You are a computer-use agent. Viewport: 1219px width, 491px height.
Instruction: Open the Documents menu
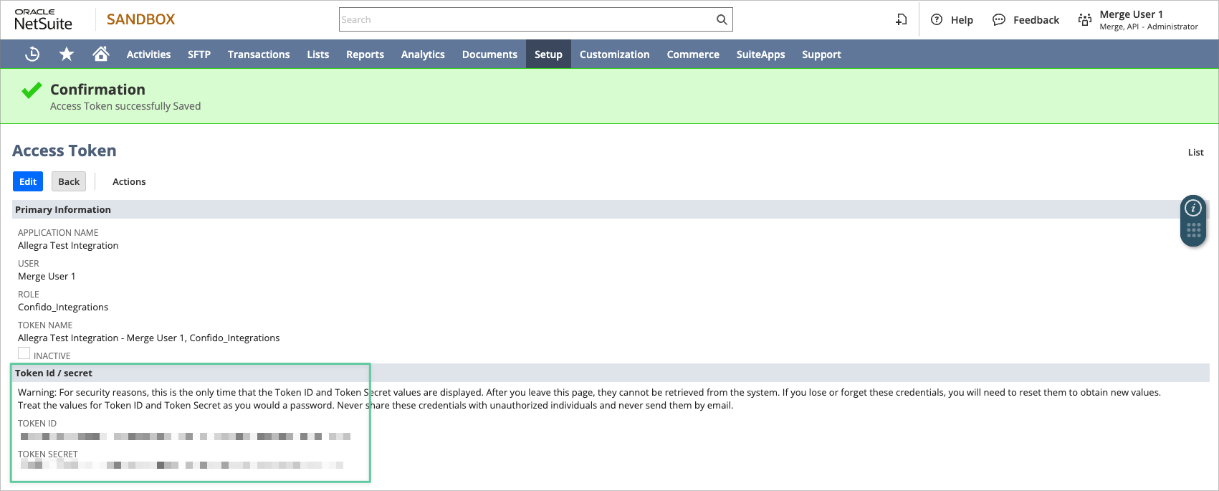489,54
